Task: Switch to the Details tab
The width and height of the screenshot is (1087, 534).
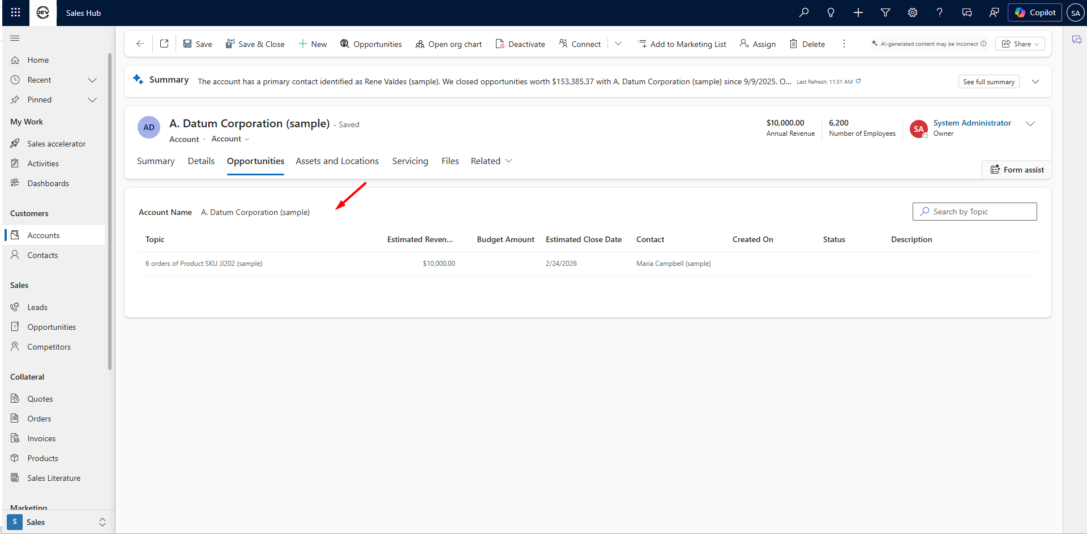Action: click(201, 161)
